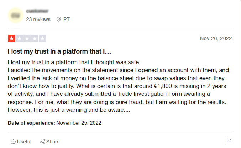
Task: Click the Share button label
Action: (53, 142)
